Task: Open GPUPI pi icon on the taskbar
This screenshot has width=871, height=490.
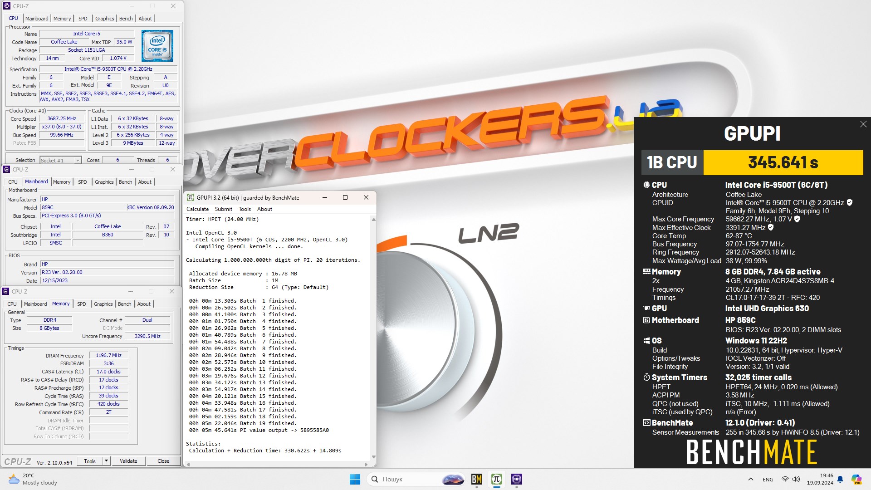Action: pos(497,479)
